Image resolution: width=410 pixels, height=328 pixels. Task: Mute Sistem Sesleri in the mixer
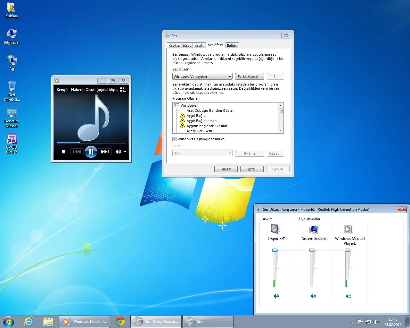pyautogui.click(x=313, y=296)
